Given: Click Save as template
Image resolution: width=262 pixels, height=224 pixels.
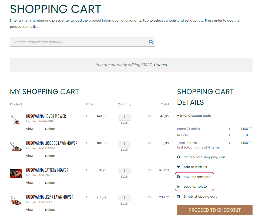Looking at the screenshot, I should 197,177.
